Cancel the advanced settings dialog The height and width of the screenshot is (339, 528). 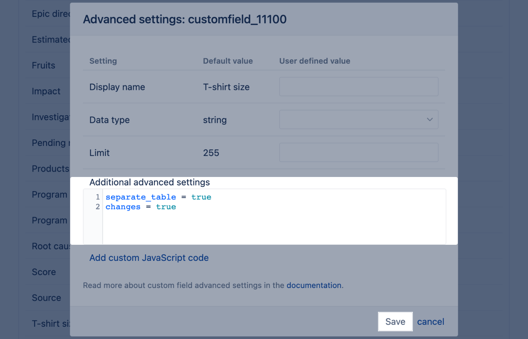[x=430, y=321]
